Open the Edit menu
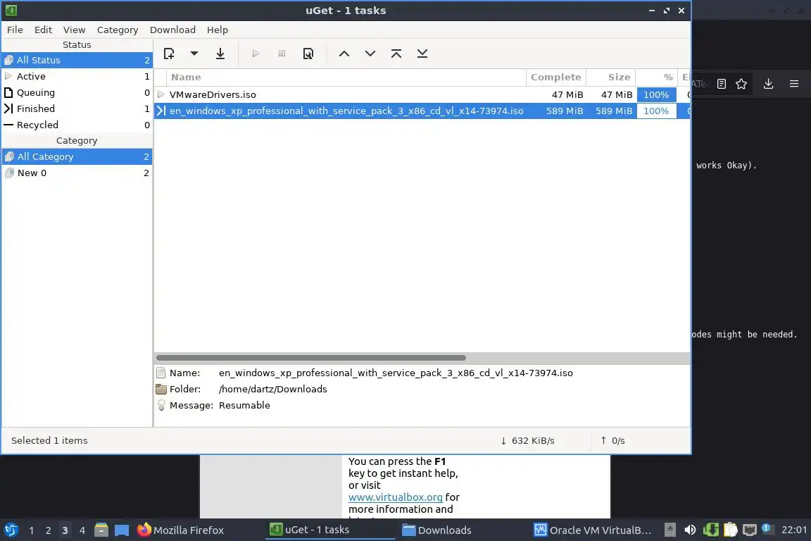Image resolution: width=811 pixels, height=541 pixels. (43, 30)
